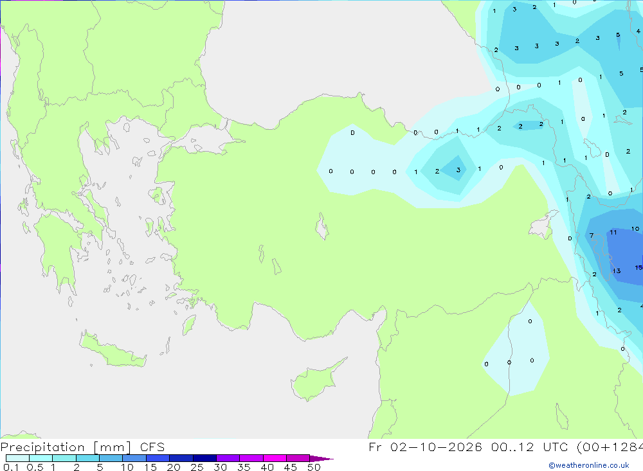Select the 2–5 mm legend swatch

tap(87, 458)
